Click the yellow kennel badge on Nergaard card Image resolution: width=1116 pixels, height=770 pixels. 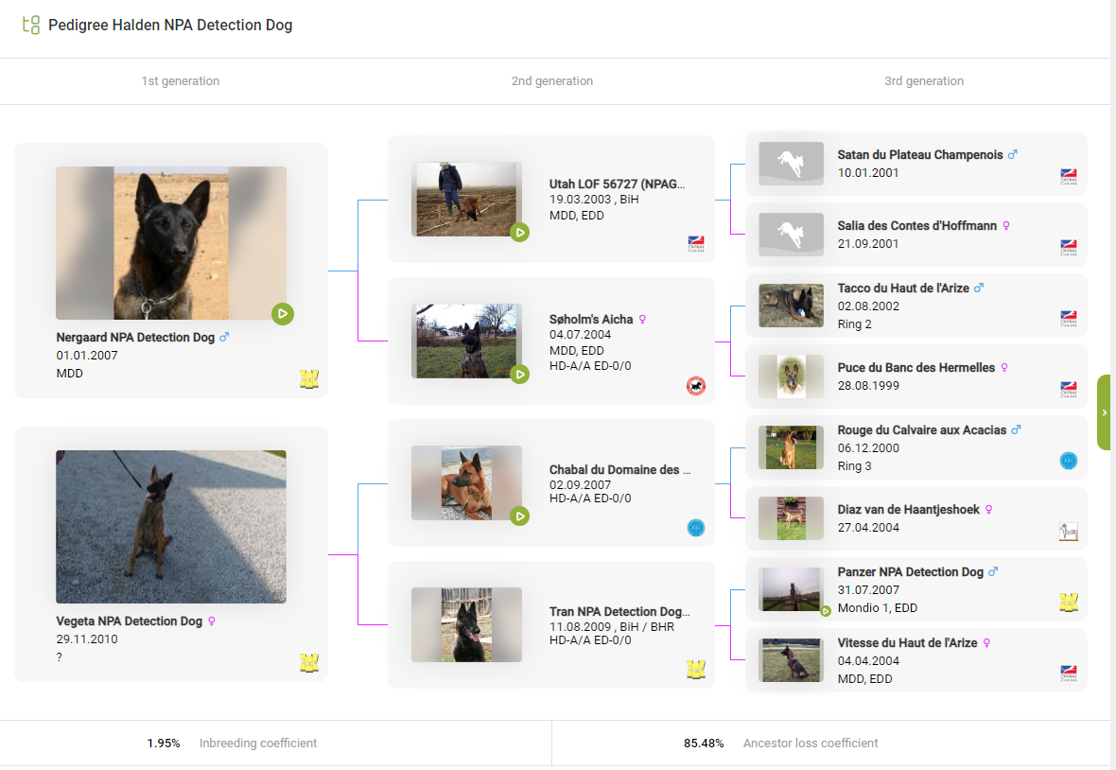[x=309, y=379]
